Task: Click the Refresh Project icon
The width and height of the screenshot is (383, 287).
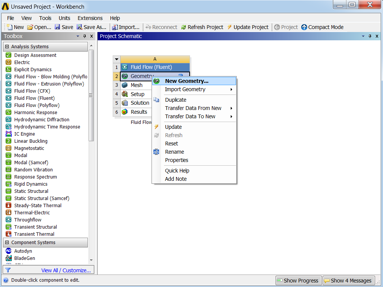Action: coord(184,27)
